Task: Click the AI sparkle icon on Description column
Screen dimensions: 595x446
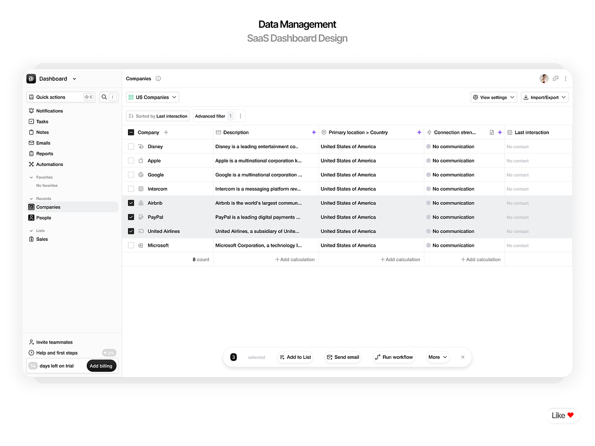Action: pos(314,132)
